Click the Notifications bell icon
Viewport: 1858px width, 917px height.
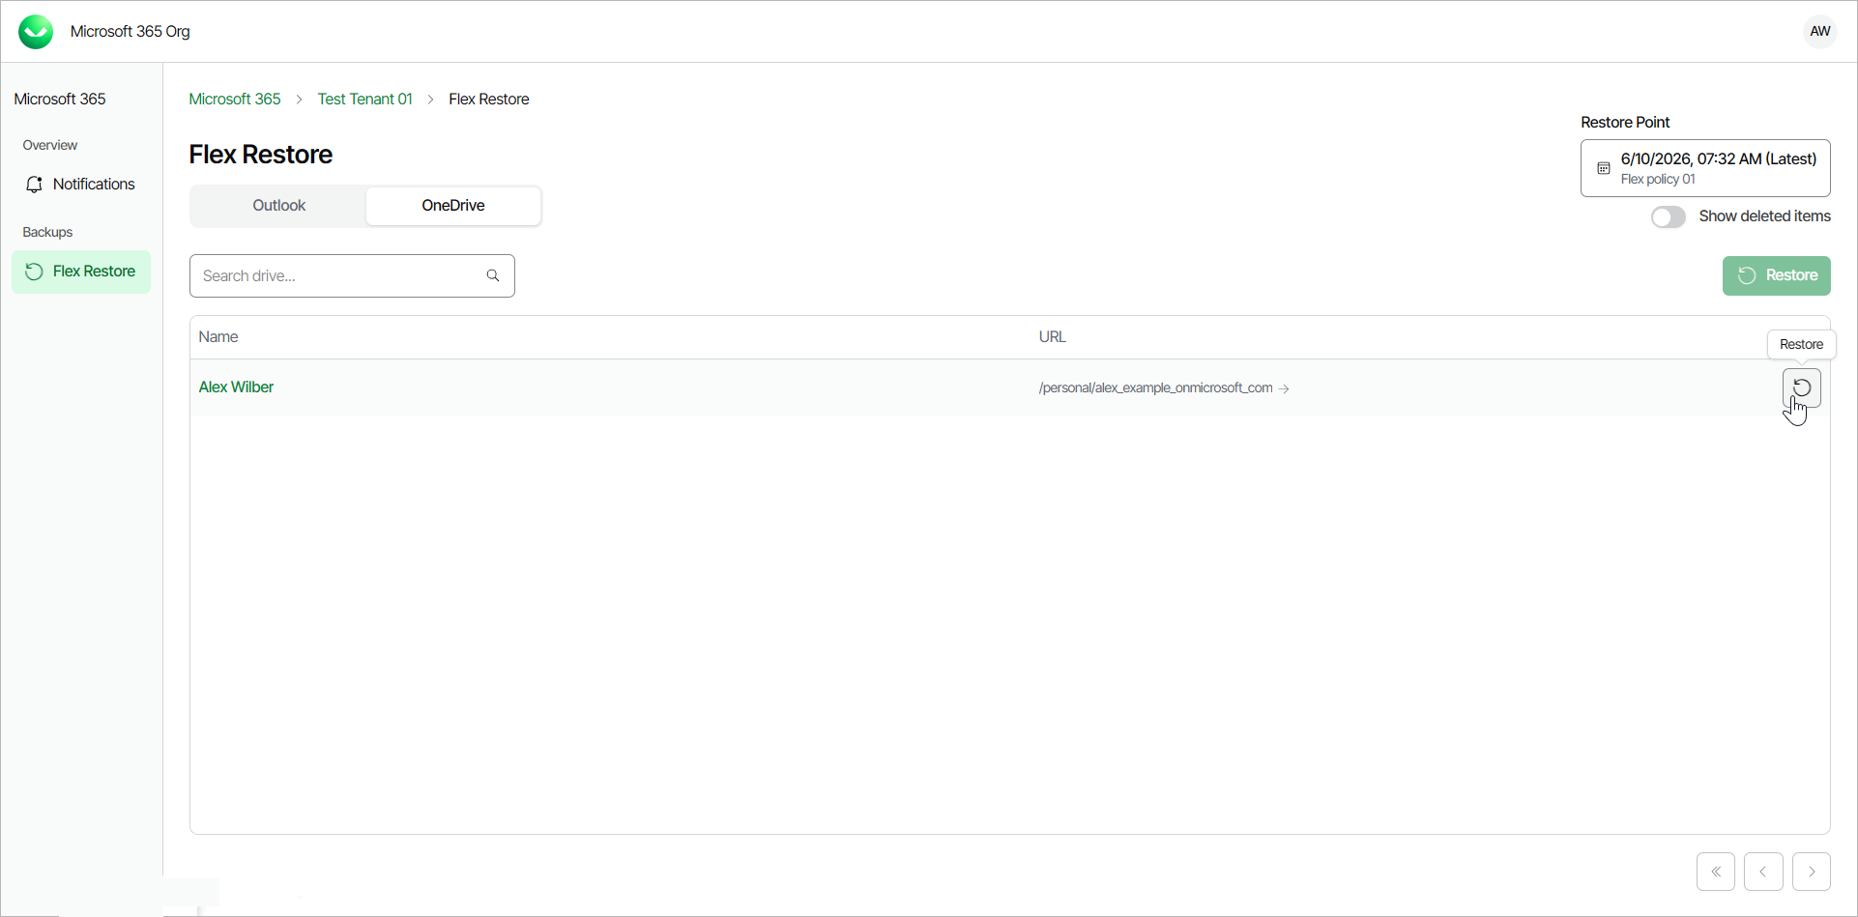pyautogui.click(x=35, y=185)
